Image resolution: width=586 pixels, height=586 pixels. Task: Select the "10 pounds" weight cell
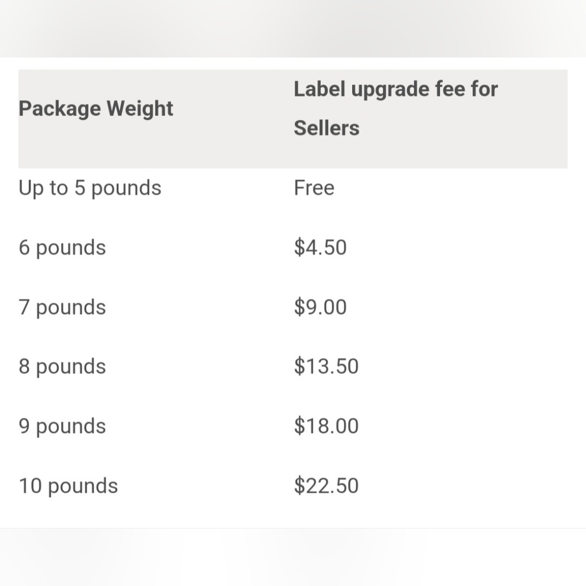click(x=68, y=486)
